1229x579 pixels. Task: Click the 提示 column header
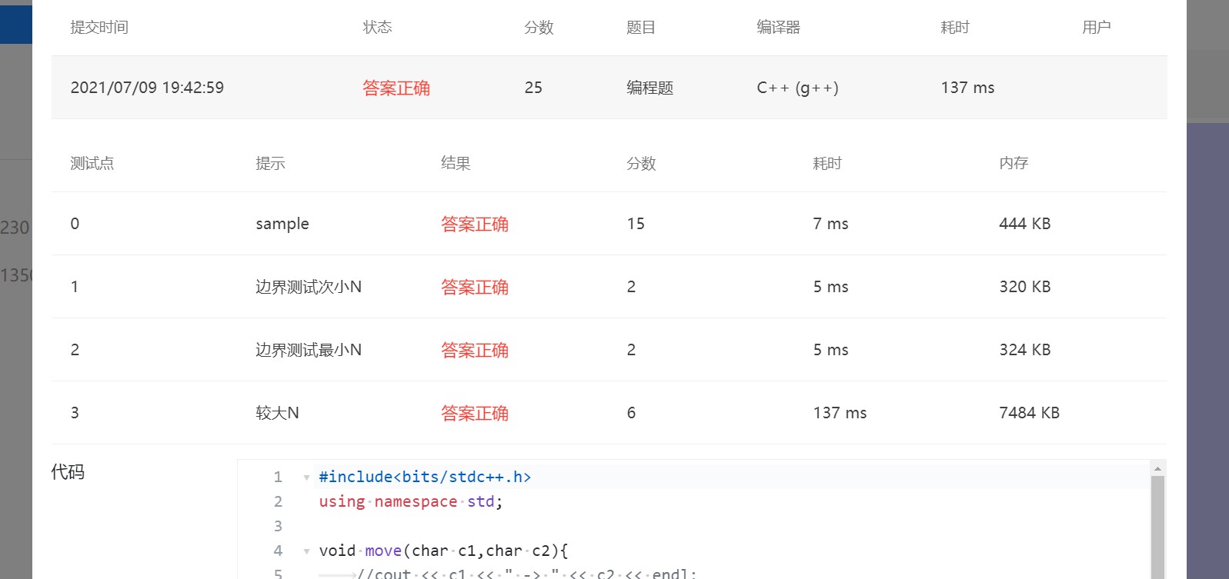[x=271, y=163]
